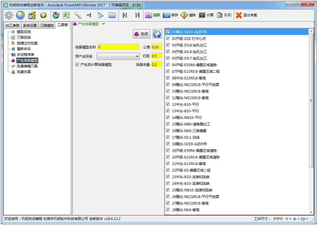Jump to last with the skip-forward icon

click(137, 15)
